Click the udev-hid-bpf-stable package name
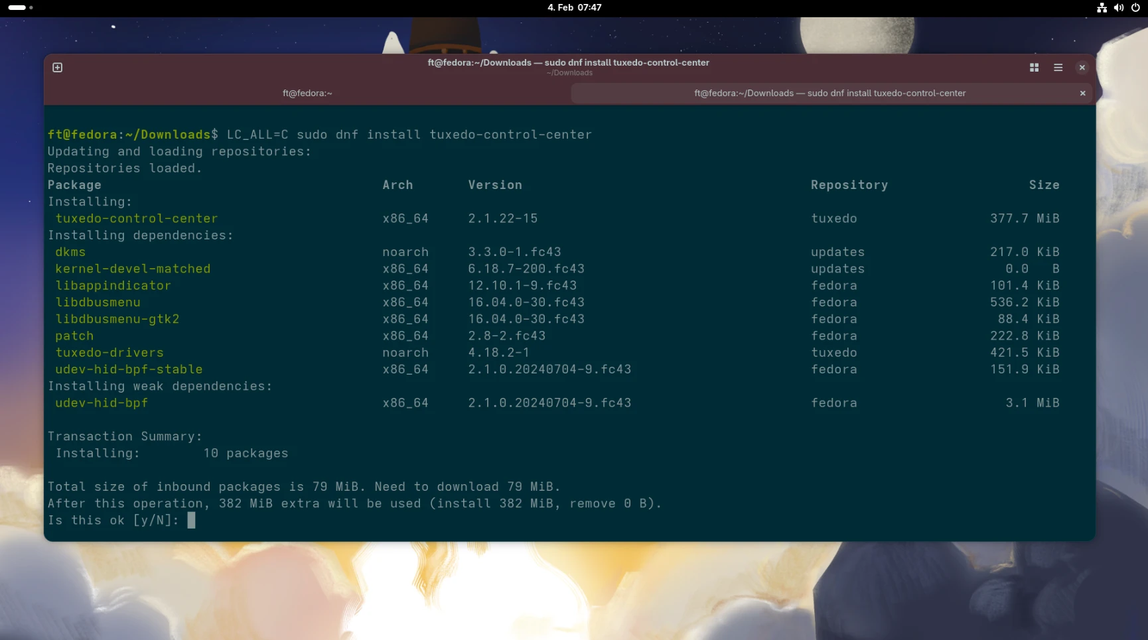Image resolution: width=1148 pixels, height=640 pixels. tap(129, 369)
